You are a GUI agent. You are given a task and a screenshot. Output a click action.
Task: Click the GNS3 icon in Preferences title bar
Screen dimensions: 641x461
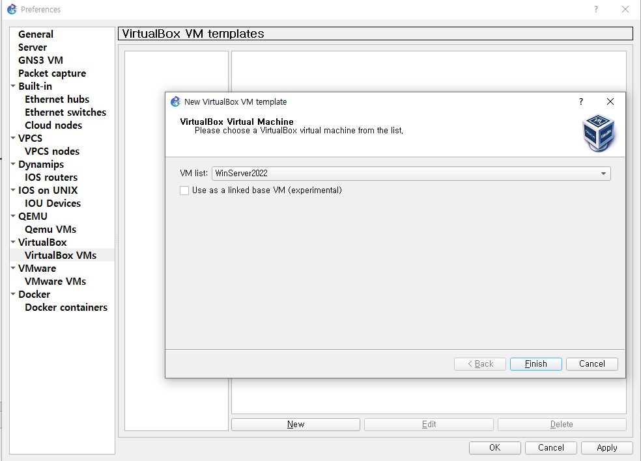coord(12,9)
